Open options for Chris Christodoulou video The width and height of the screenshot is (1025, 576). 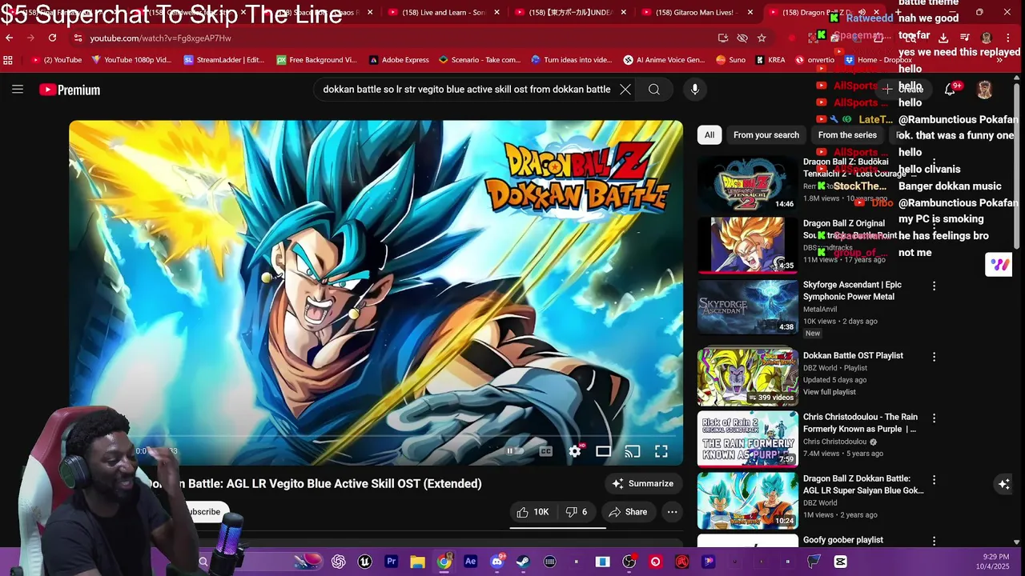(934, 418)
